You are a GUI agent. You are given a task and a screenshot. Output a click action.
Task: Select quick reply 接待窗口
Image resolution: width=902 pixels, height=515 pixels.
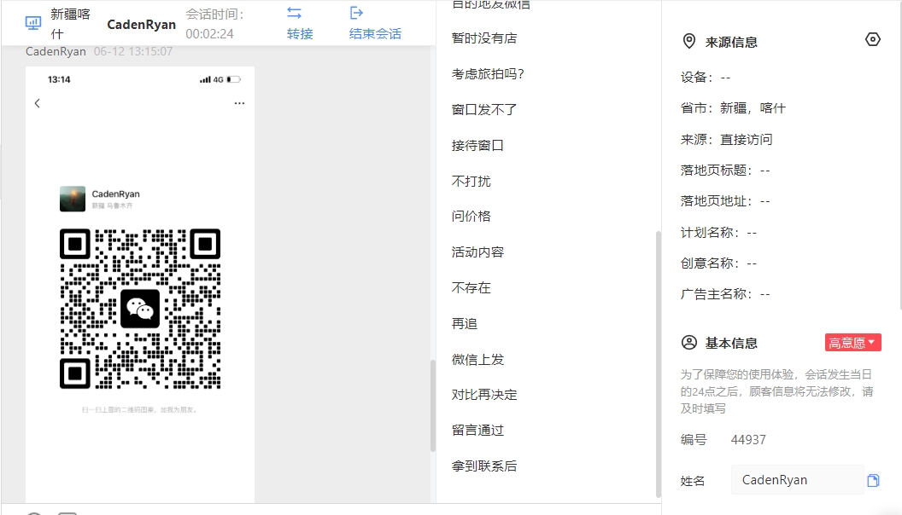click(x=477, y=146)
